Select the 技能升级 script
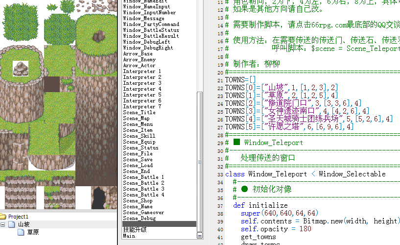This screenshot has height=245, width=400. click(x=135, y=230)
